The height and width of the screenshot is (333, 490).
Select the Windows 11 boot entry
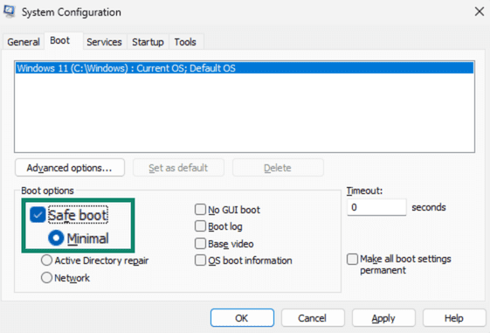(245, 68)
